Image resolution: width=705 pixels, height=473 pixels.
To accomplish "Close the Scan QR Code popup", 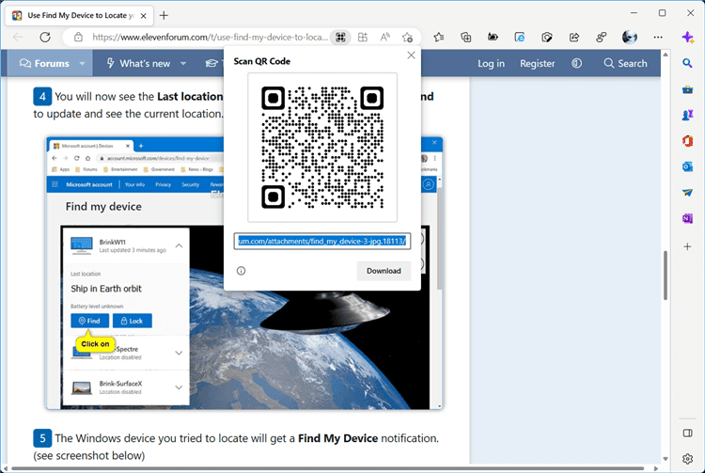I will (411, 55).
